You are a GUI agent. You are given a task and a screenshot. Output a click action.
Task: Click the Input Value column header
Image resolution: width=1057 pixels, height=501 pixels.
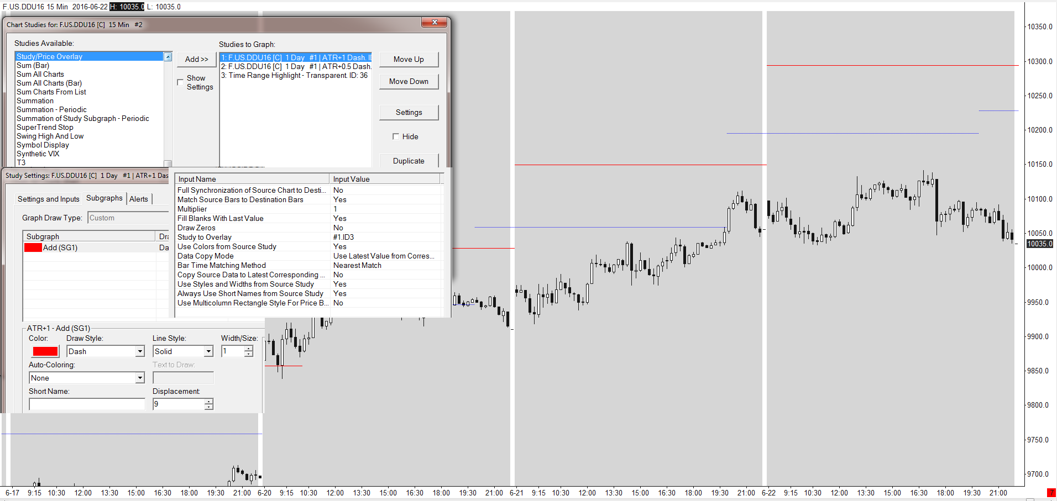[385, 179]
